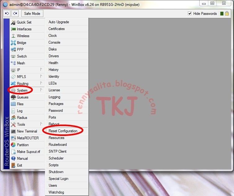The image size is (234, 196).
Task: Expand the System submenu arrow
Action: [x=41, y=90]
